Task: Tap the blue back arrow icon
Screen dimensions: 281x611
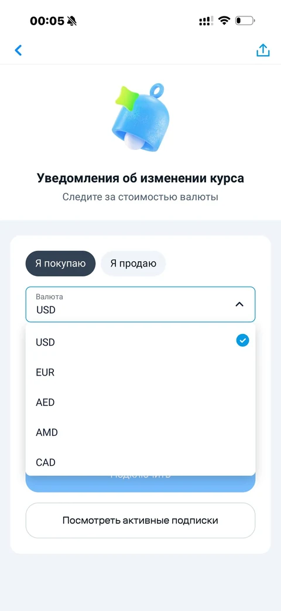Action: 18,50
